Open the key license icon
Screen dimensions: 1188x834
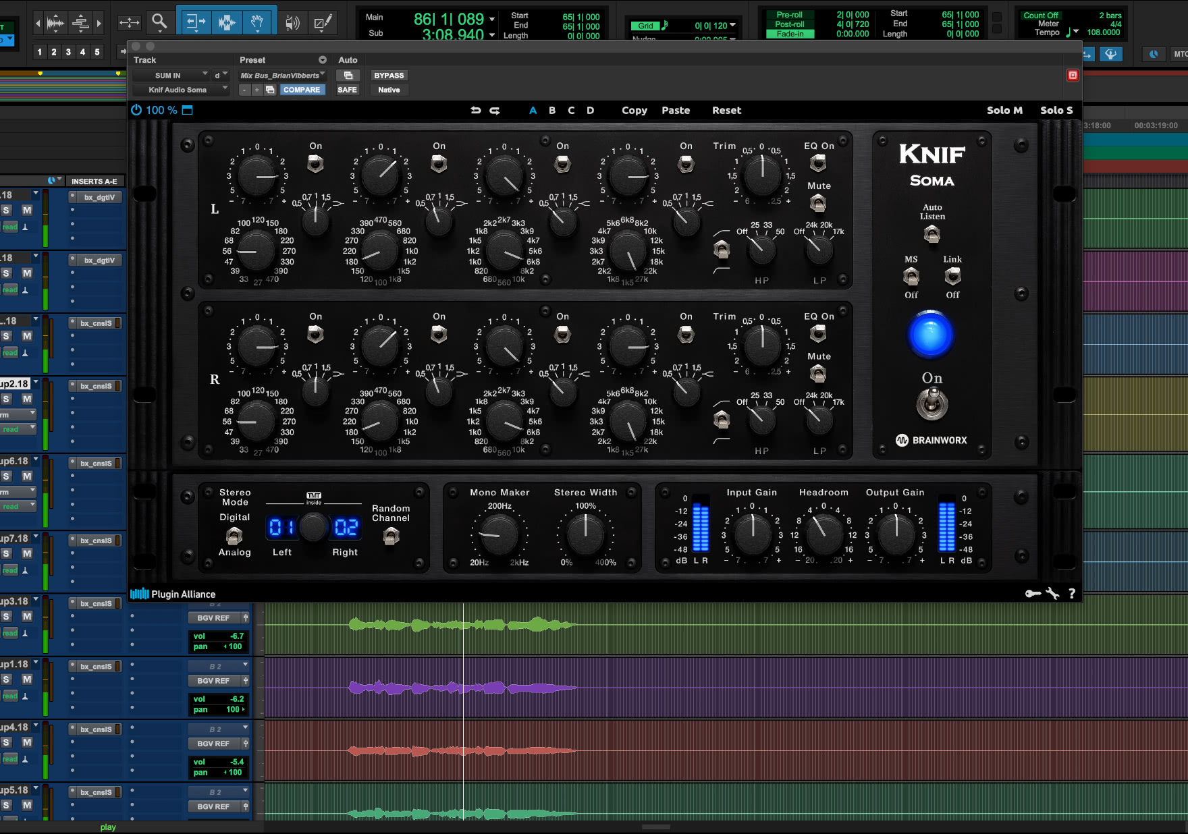point(1033,594)
